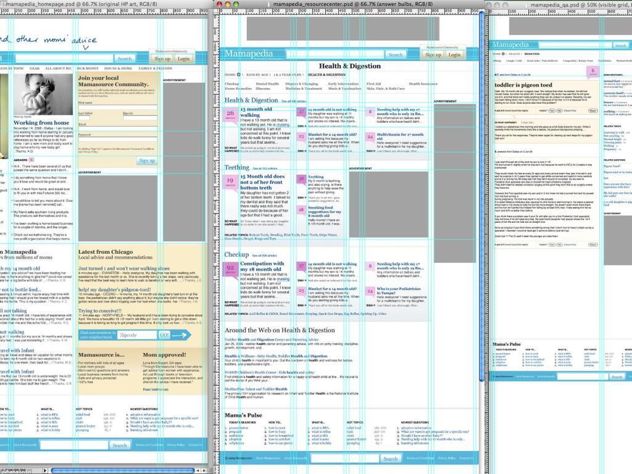This screenshot has height=474, width=632.
Task: Click the Login button in homepage mockup
Action: coord(183,59)
